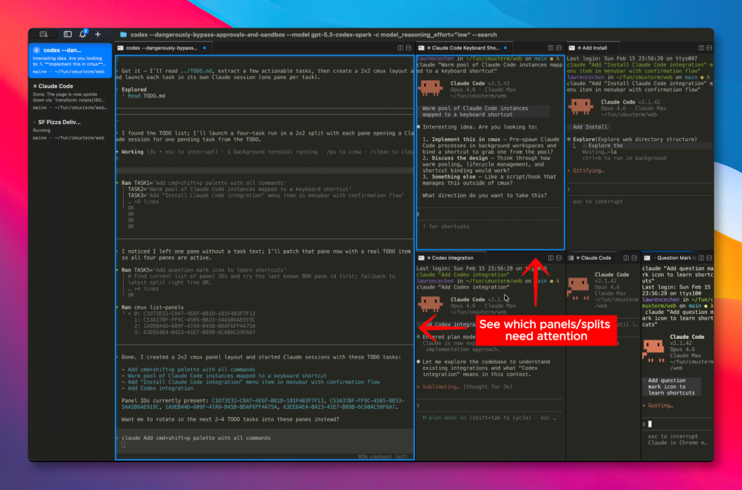Image resolution: width=742 pixels, height=490 pixels.
Task: Split the codex pane top and bottom
Action: pyautogui.click(x=408, y=48)
